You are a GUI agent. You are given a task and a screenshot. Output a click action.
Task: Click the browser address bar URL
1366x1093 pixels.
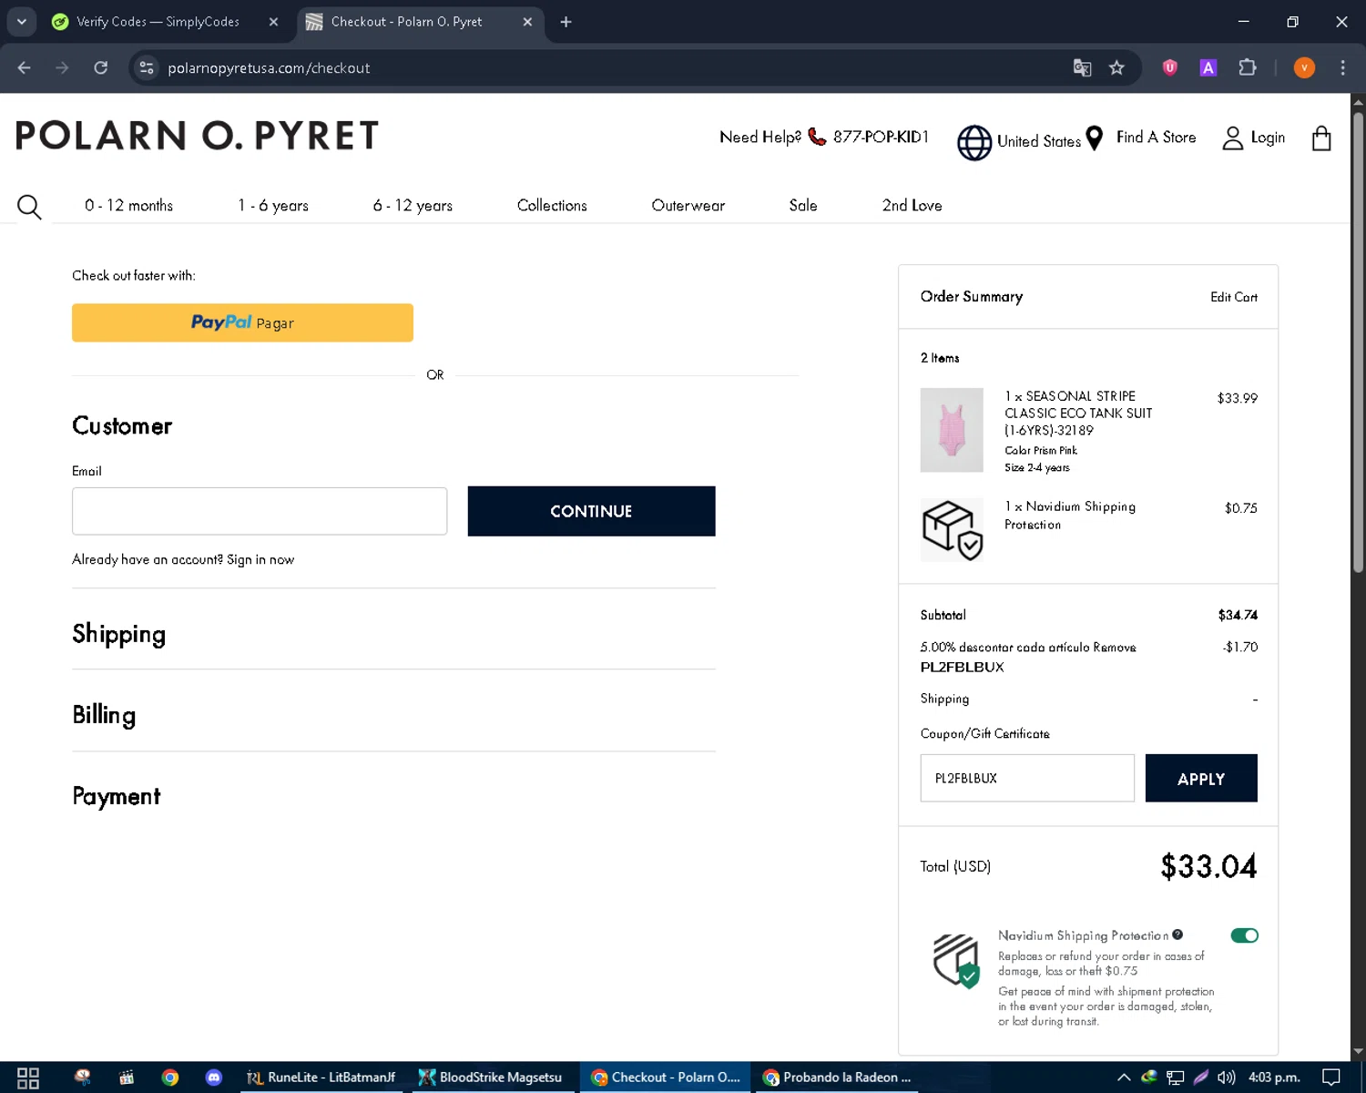pos(269,67)
